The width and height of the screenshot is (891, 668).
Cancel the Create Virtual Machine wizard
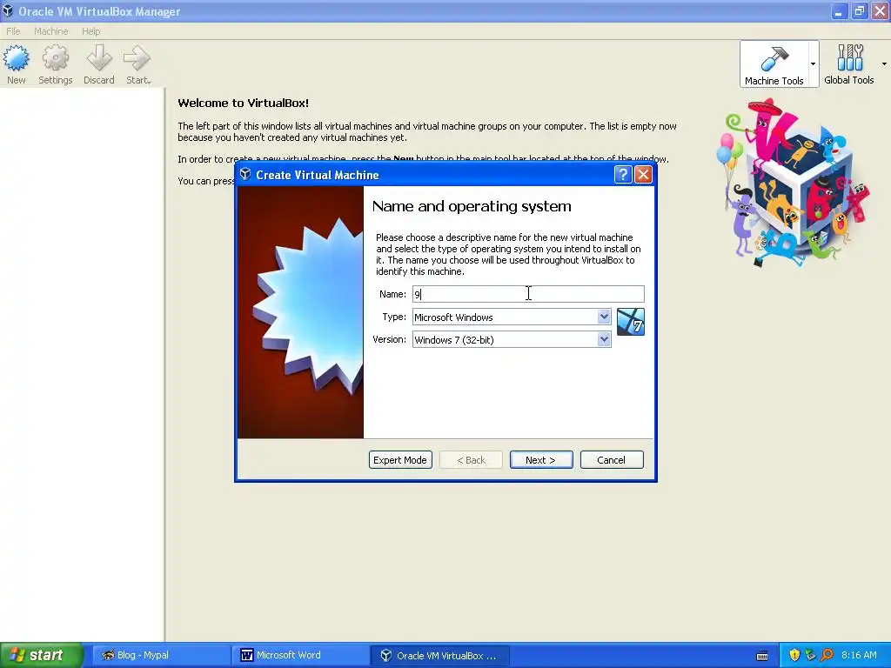tap(612, 459)
